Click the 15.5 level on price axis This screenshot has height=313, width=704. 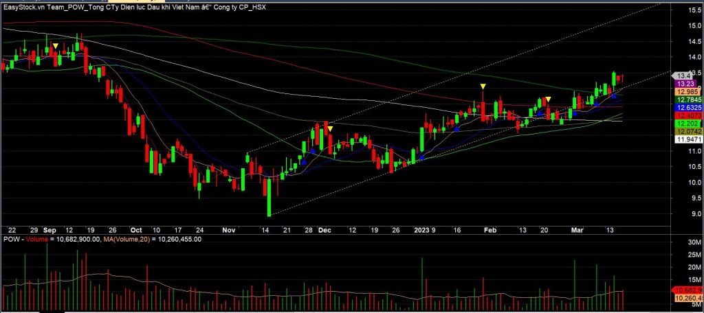point(693,10)
